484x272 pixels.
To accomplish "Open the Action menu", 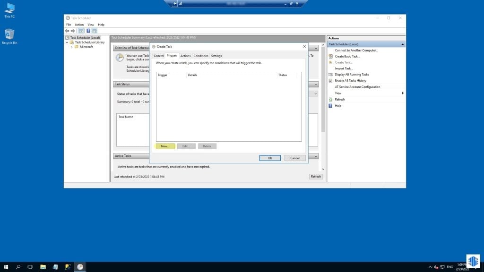I will (78, 25).
